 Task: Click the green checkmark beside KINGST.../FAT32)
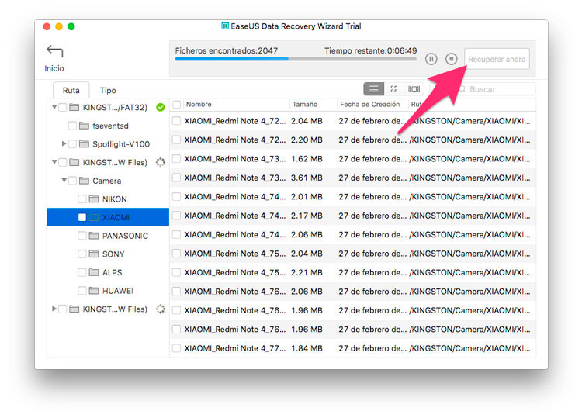161,107
